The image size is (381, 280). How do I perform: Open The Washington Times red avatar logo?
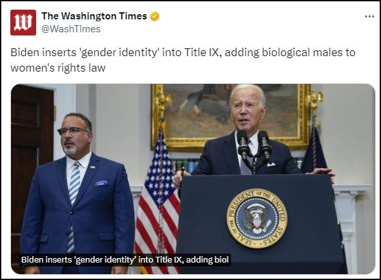pyautogui.click(x=23, y=23)
